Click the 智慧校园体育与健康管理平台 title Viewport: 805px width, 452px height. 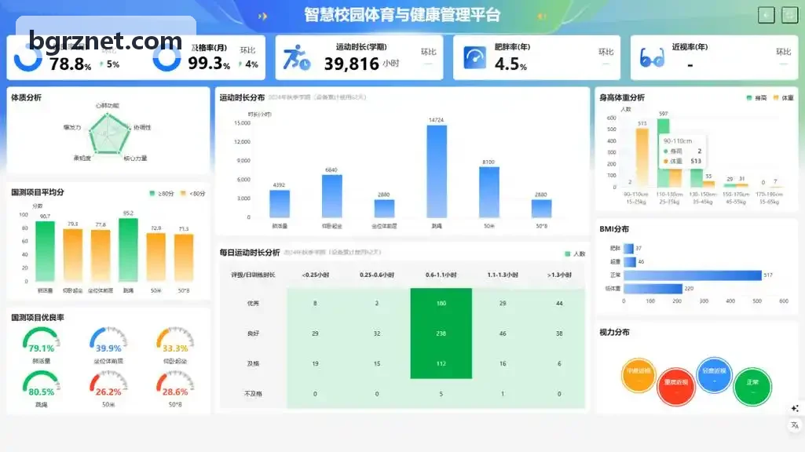tap(402, 15)
